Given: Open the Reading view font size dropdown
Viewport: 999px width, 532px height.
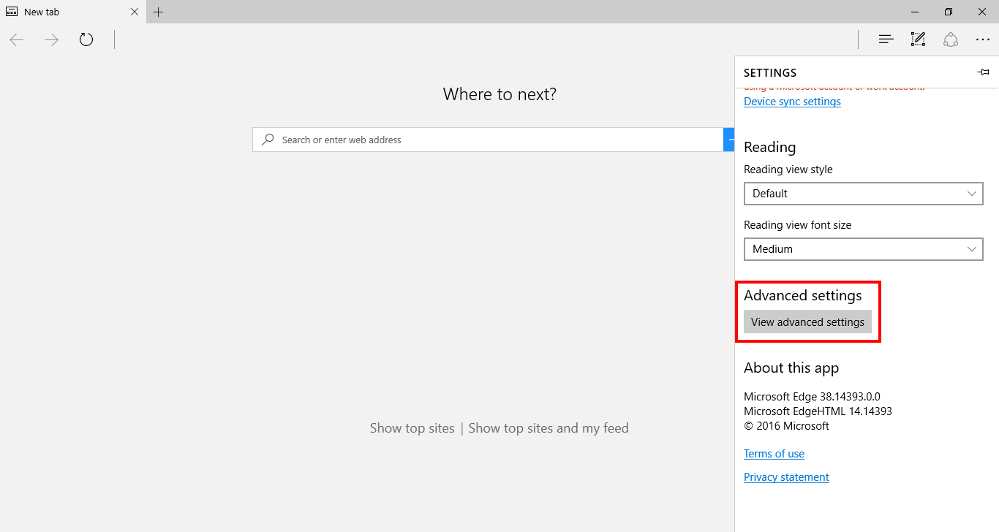Looking at the screenshot, I should (864, 249).
